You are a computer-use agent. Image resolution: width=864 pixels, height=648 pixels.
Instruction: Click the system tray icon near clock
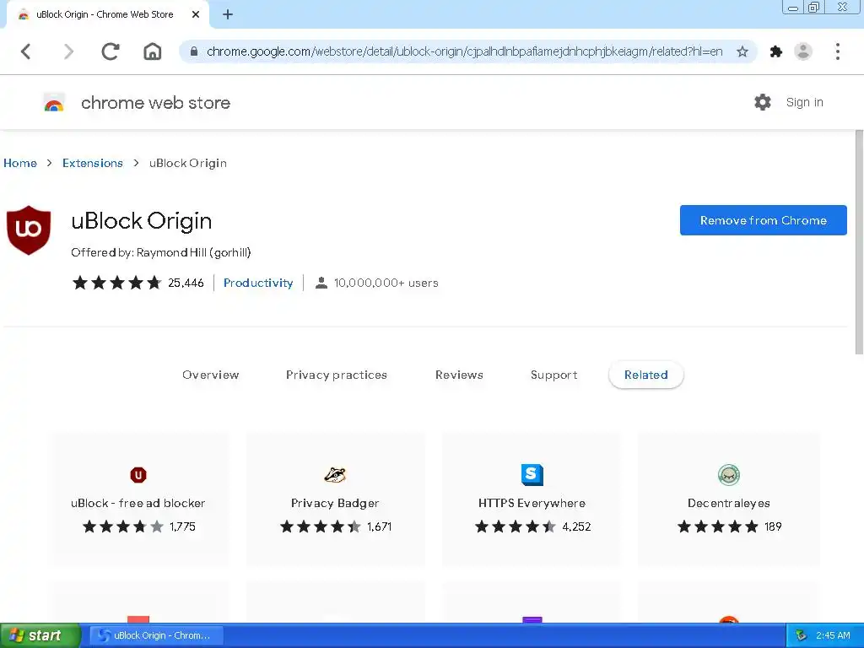pos(802,635)
